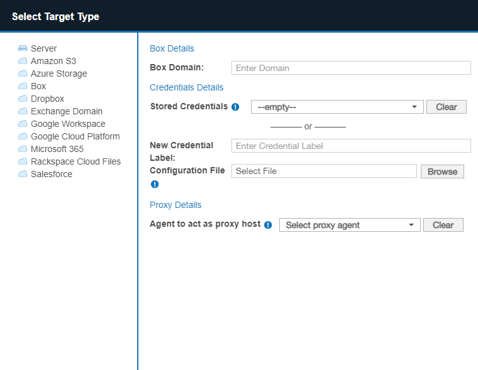Click the Salesforce cloud icon

(23, 174)
